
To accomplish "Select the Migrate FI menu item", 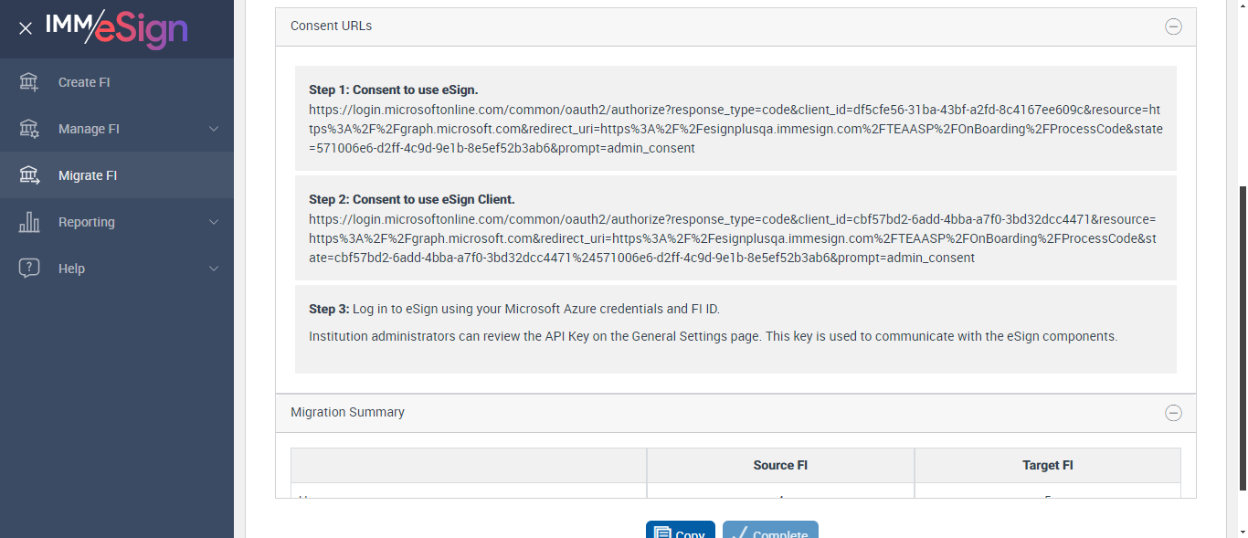I will point(117,175).
